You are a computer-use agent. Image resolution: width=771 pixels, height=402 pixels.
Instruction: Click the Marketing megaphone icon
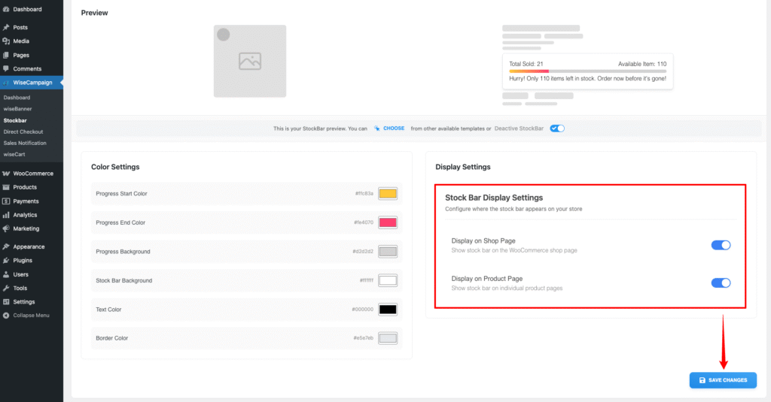[6, 228]
